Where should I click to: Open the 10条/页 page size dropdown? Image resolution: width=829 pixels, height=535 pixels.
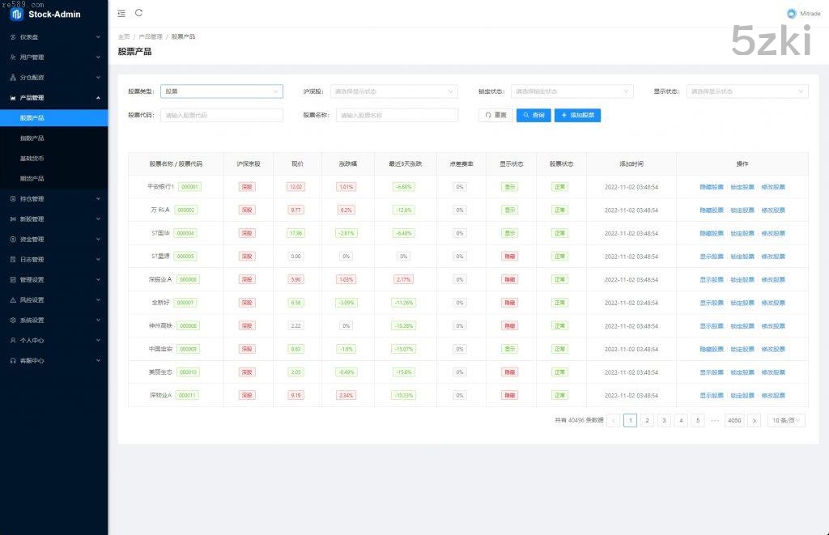click(x=787, y=421)
